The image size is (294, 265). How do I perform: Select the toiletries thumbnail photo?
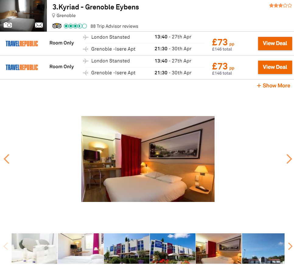[34, 248]
